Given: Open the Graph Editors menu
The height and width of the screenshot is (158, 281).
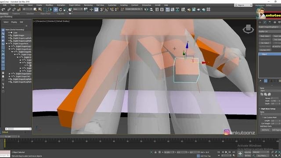Looking at the screenshot, I should click(x=75, y=5).
